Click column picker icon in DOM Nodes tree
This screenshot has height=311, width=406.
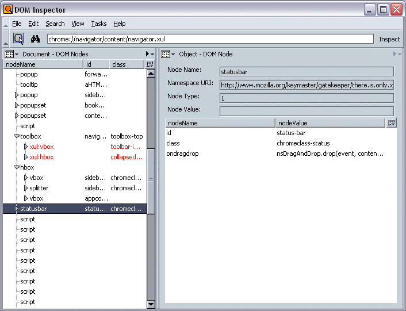point(150,64)
